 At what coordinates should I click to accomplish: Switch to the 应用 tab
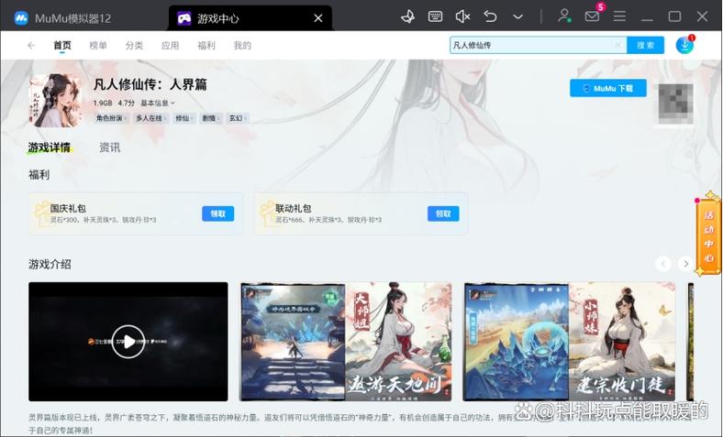(170, 45)
